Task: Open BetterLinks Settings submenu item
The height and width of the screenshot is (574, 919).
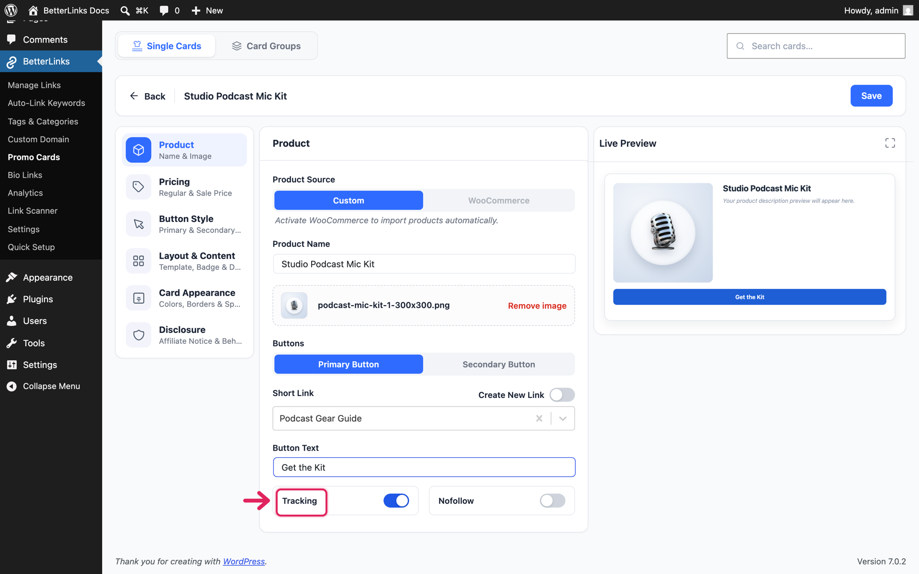Action: pos(23,229)
